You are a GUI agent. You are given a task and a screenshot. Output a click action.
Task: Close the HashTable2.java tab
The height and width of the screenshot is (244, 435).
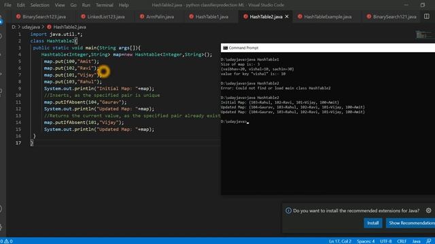point(287,16)
